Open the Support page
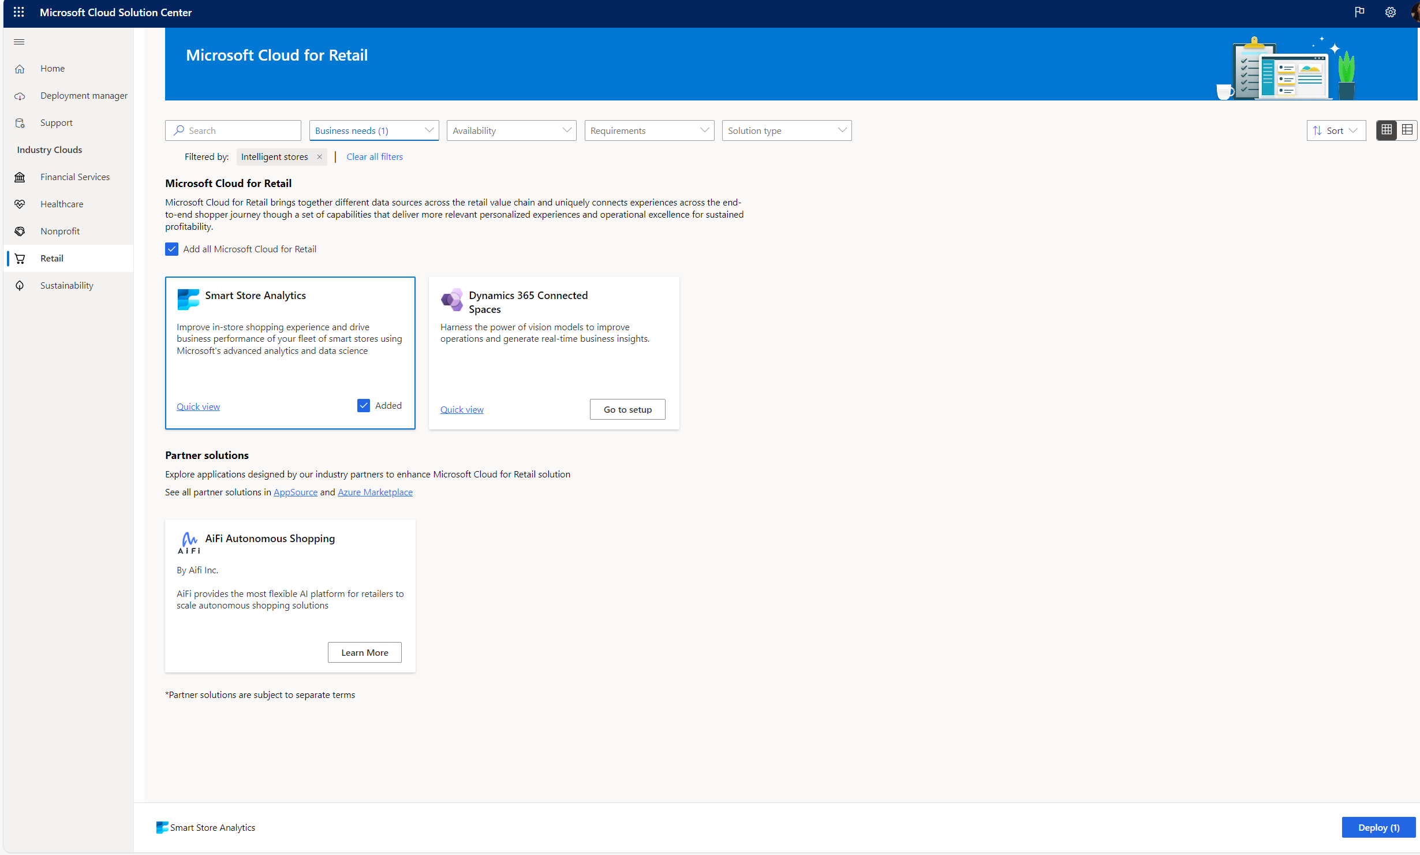The image size is (1420, 855). coord(57,123)
